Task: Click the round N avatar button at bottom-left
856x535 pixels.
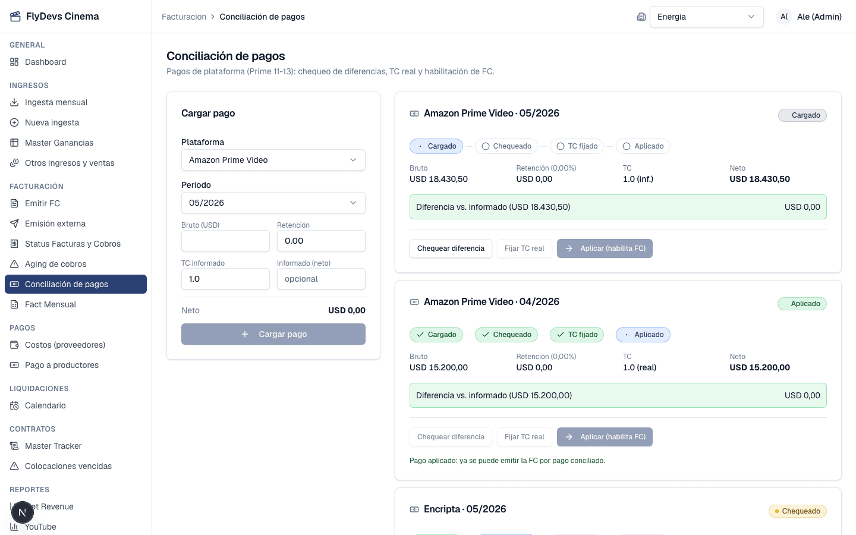Action: pyautogui.click(x=23, y=512)
